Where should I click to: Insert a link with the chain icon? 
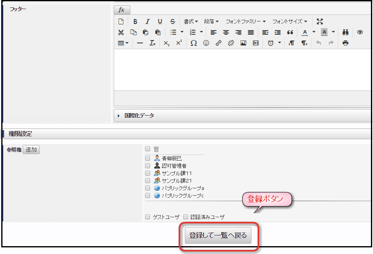(218, 43)
